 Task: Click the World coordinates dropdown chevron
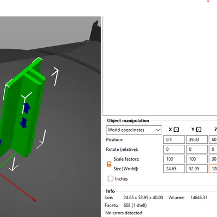[x=158, y=130]
